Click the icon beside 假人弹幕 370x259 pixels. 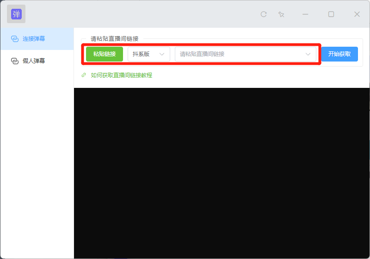click(x=14, y=61)
